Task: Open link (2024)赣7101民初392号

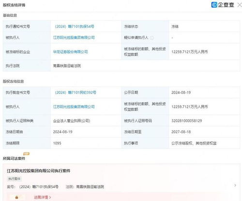Action: pyautogui.click(x=76, y=93)
